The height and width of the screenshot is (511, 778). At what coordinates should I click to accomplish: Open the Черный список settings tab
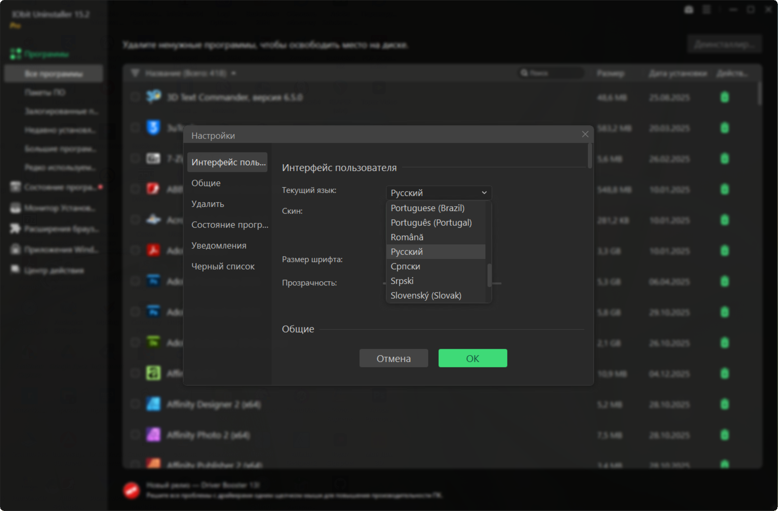click(x=223, y=266)
